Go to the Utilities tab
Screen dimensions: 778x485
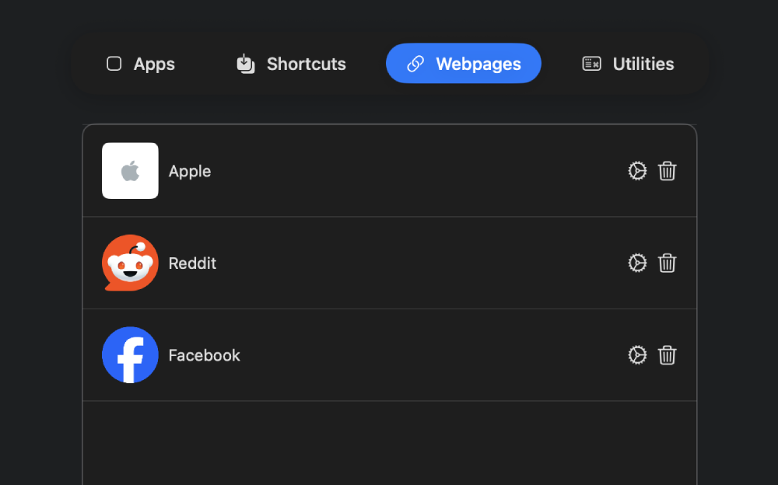tap(629, 64)
